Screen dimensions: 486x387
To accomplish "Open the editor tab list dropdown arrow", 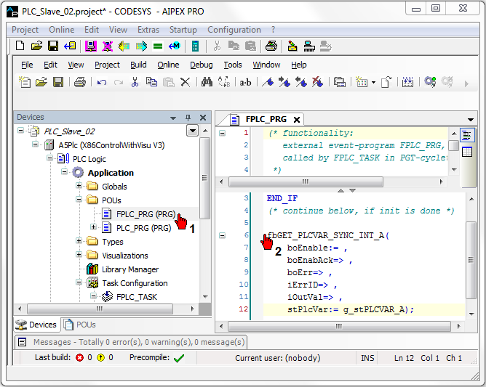I will pos(471,119).
